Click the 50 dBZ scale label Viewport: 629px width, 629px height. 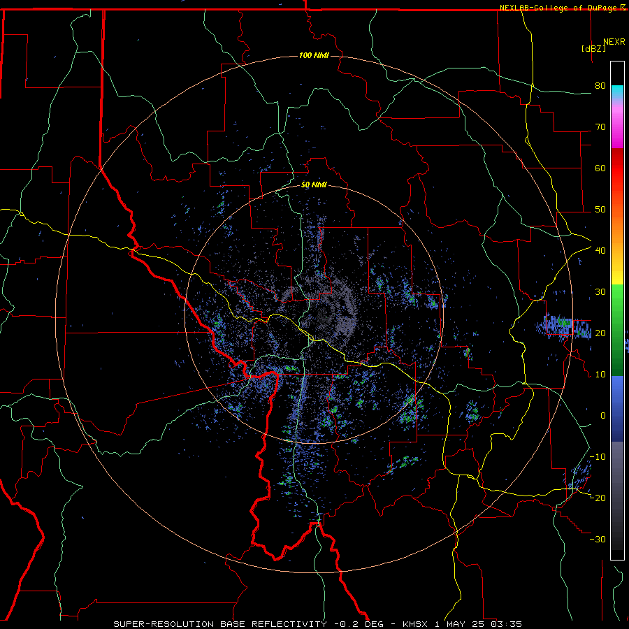coord(600,210)
